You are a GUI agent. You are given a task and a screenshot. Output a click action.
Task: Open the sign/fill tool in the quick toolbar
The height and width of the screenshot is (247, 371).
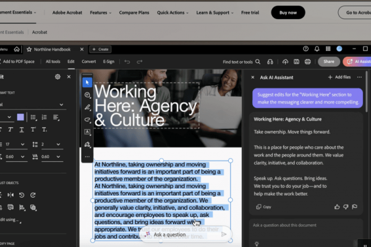[87, 144]
